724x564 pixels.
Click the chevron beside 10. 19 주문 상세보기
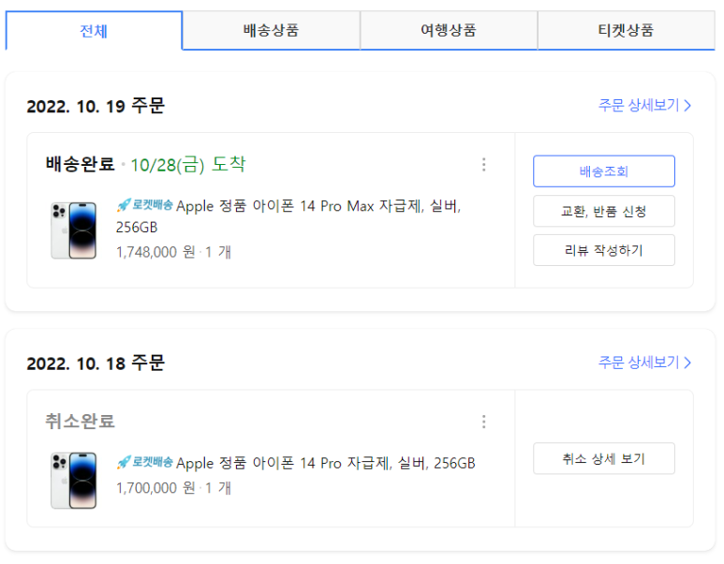(x=687, y=106)
